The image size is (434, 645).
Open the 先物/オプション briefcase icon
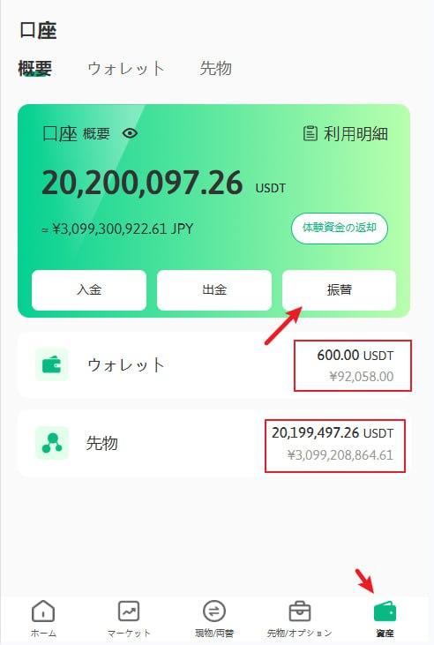tap(300, 611)
